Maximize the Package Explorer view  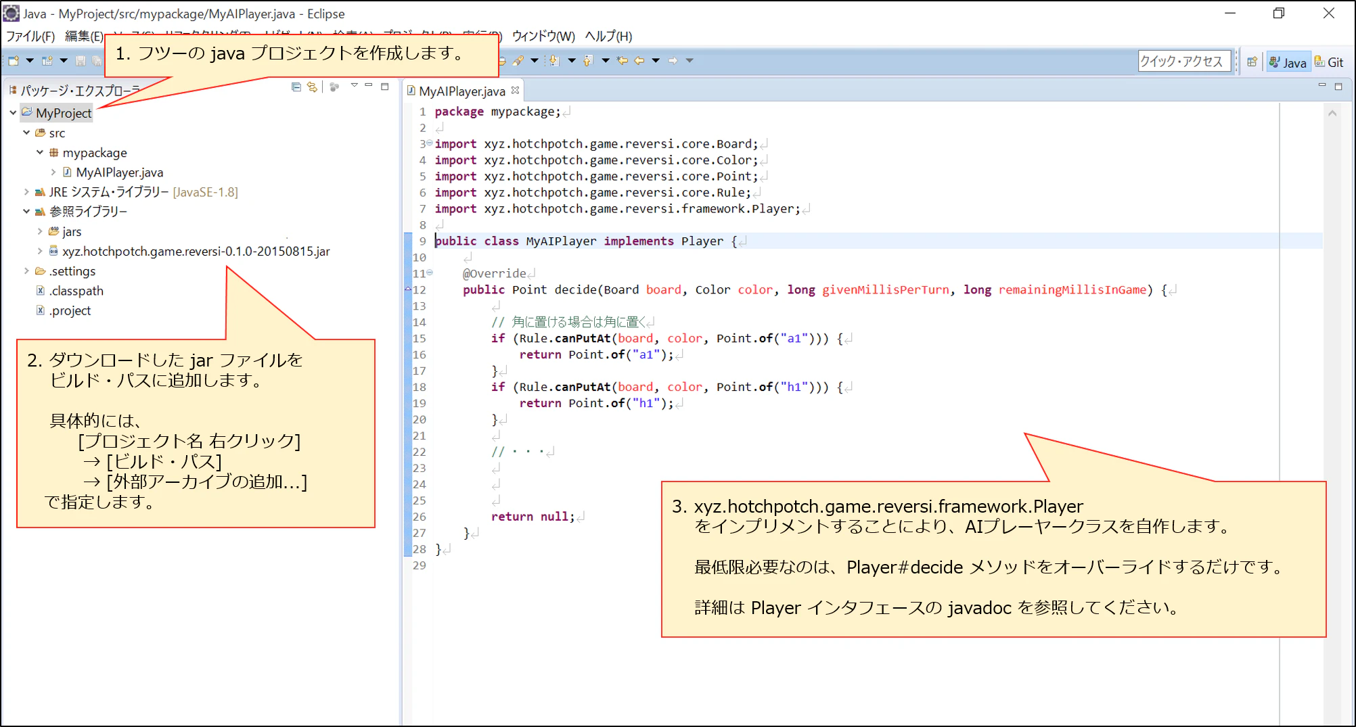(x=385, y=86)
